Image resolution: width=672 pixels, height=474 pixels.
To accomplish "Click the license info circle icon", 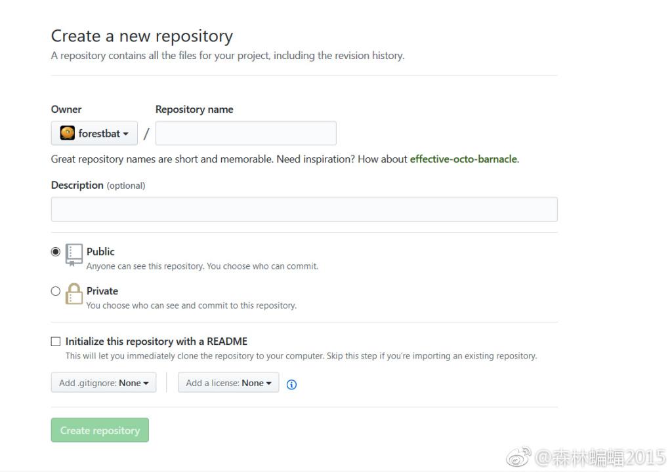I will pyautogui.click(x=292, y=385).
